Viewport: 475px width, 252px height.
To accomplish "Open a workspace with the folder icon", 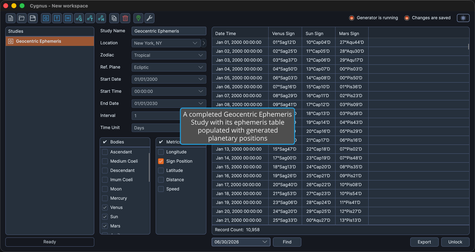I will point(22,18).
